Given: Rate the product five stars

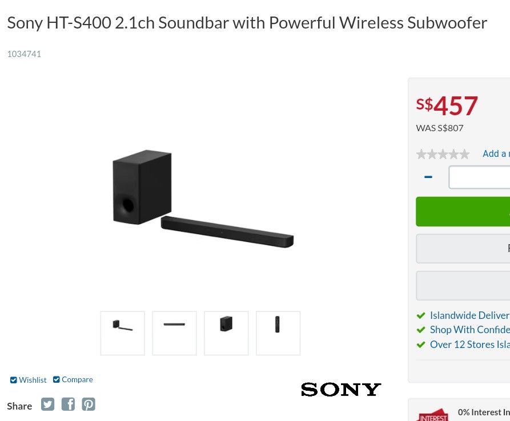Looking at the screenshot, I should 464,154.
